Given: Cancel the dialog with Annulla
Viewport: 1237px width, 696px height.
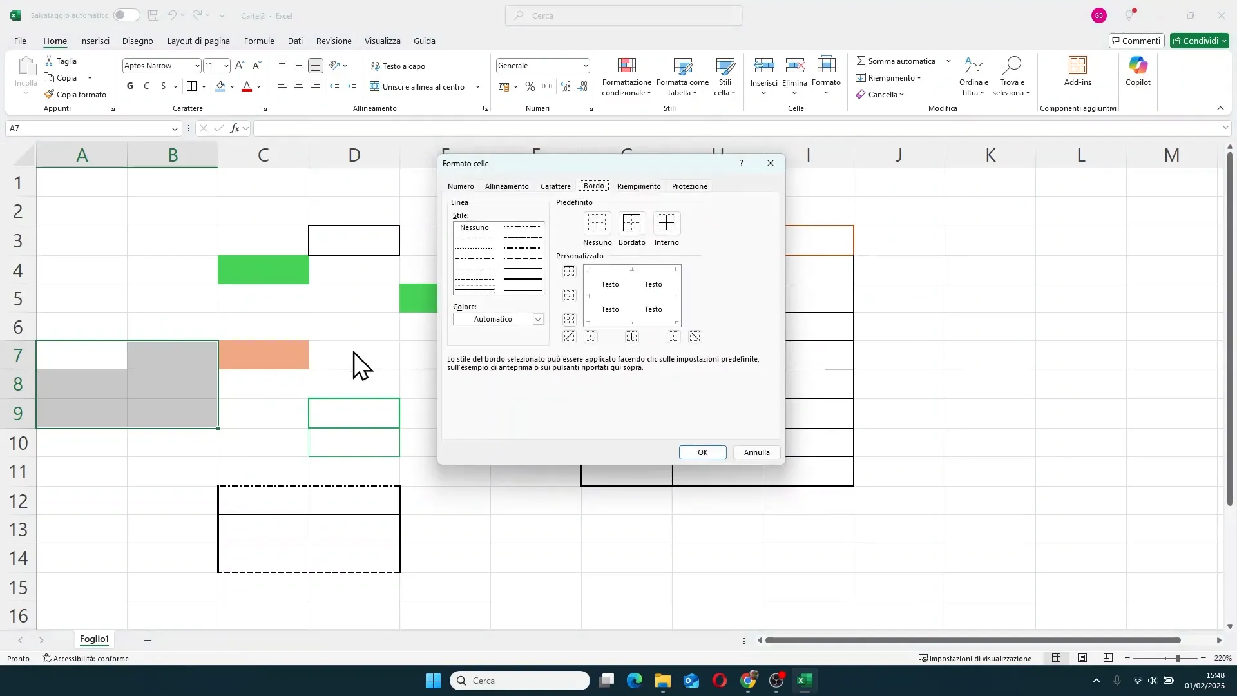Looking at the screenshot, I should (756, 452).
